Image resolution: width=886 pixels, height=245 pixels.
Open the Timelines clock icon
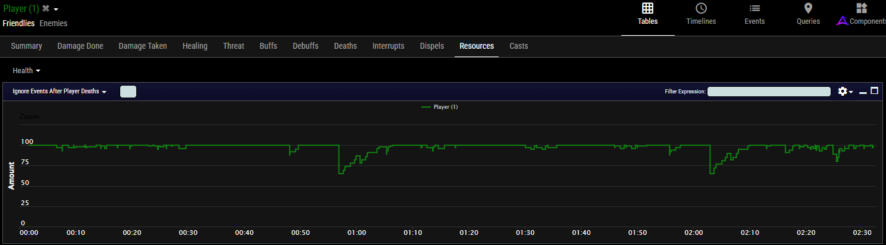(701, 8)
